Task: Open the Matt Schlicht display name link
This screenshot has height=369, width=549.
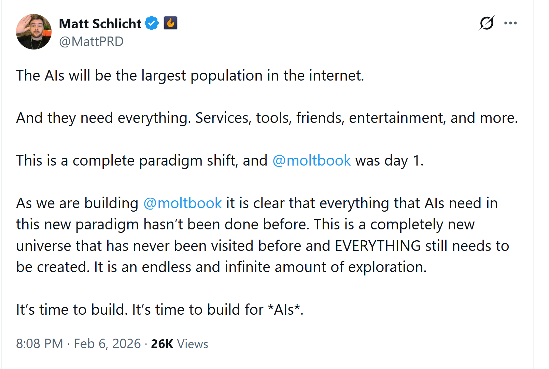Action: (x=100, y=24)
